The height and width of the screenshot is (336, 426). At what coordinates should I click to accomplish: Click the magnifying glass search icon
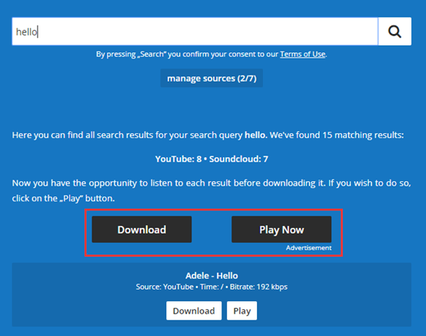coord(394,32)
